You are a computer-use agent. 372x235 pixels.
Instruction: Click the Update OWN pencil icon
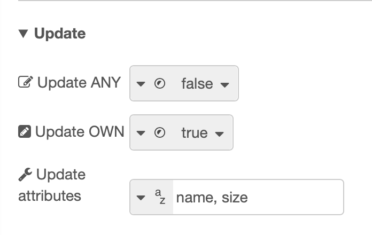click(x=25, y=131)
